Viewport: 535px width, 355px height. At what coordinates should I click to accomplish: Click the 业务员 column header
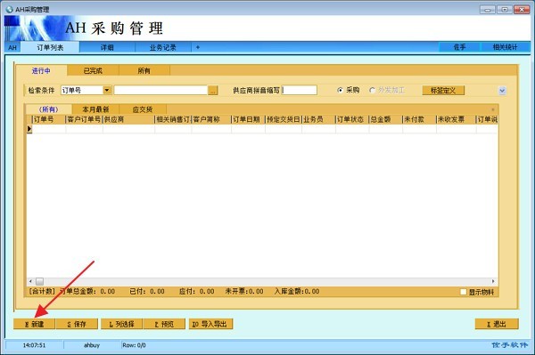click(318, 119)
